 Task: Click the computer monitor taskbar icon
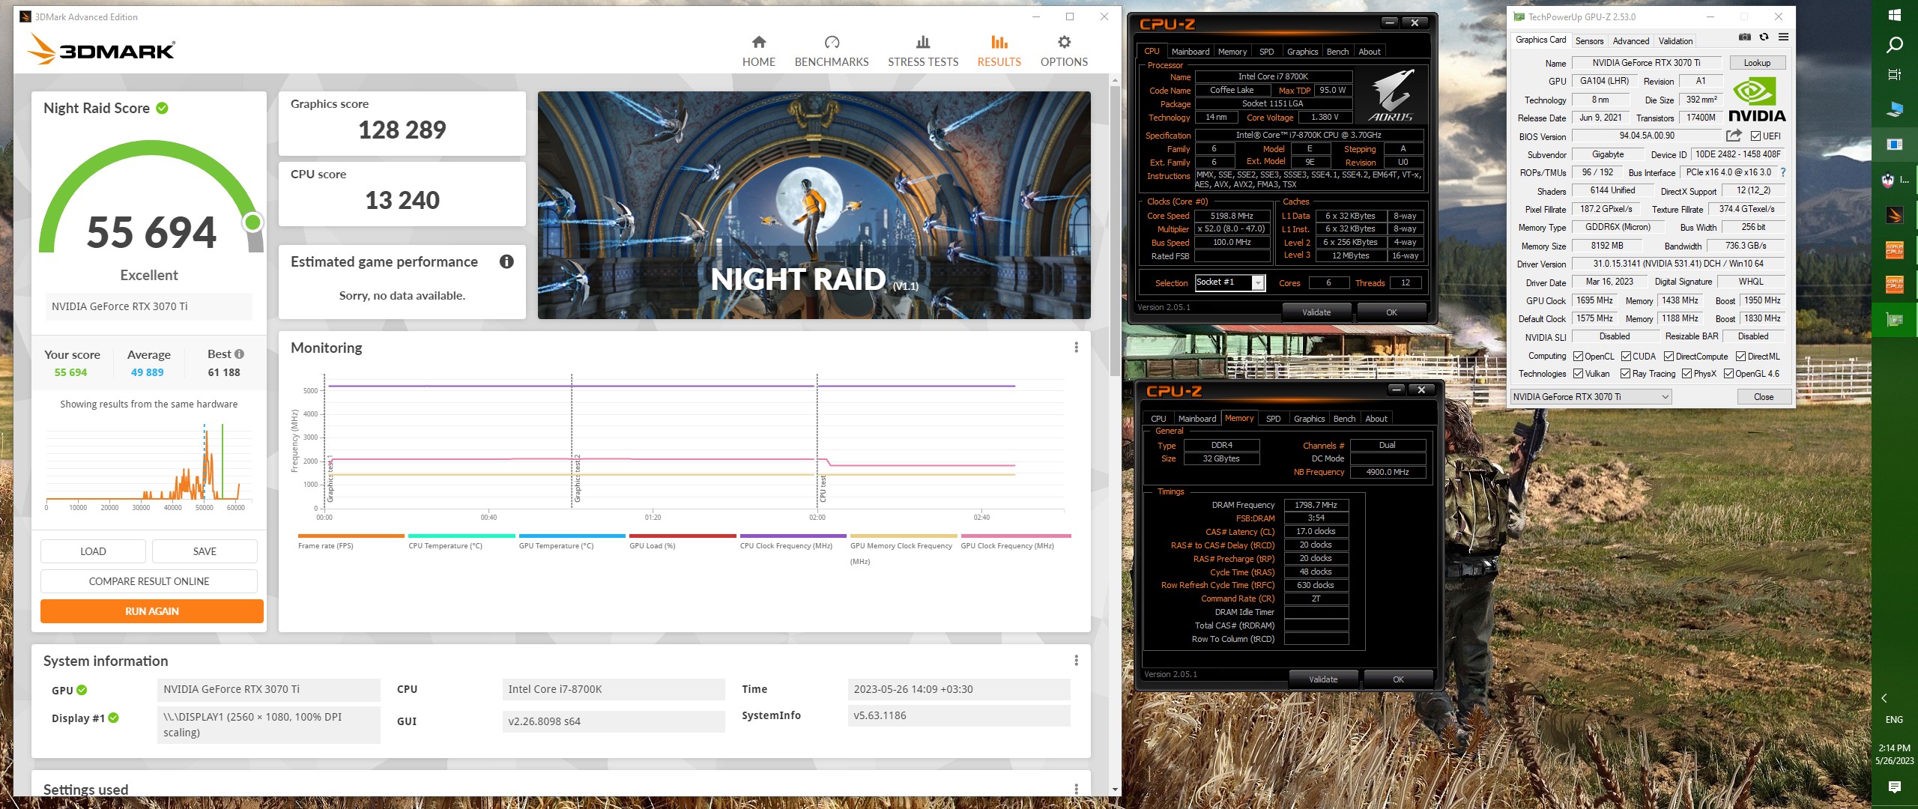(1894, 109)
